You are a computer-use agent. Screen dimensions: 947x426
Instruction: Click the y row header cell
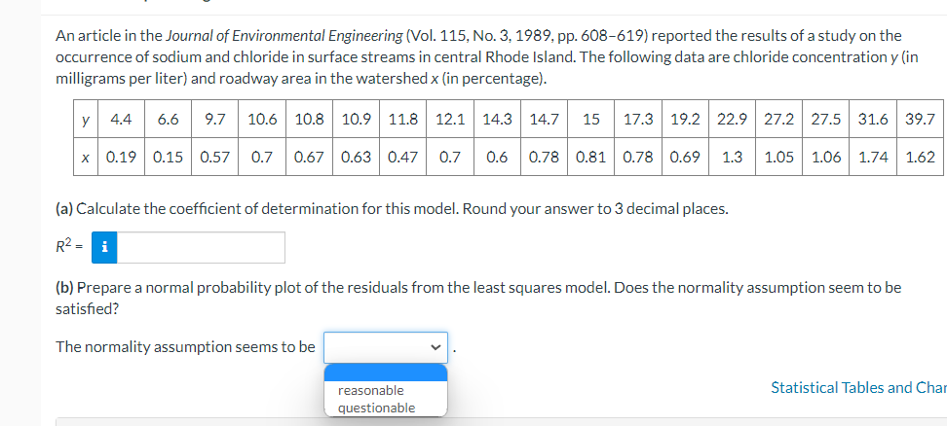89,121
